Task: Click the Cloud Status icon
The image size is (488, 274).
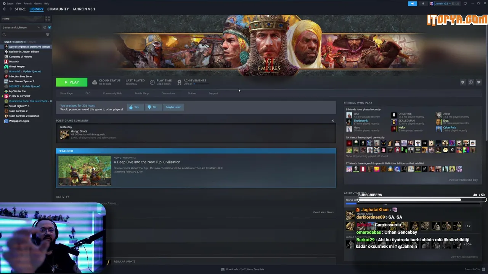Action: click(x=95, y=82)
